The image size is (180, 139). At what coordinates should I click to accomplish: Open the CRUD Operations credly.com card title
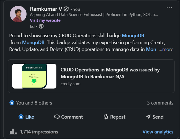[x=110, y=73]
